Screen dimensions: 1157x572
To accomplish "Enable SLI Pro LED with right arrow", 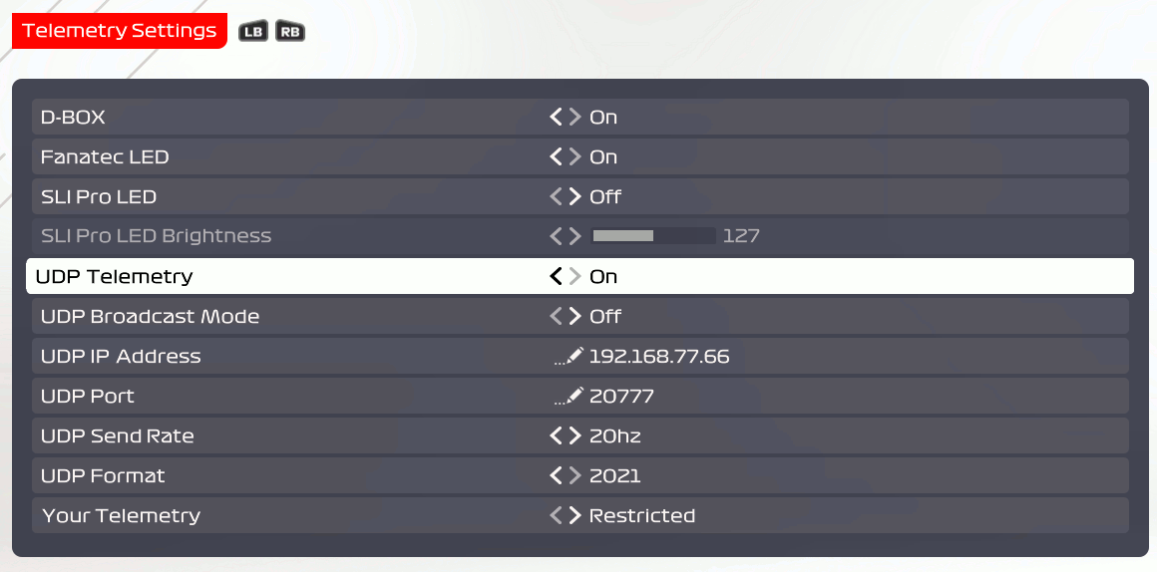I will tap(575, 196).
